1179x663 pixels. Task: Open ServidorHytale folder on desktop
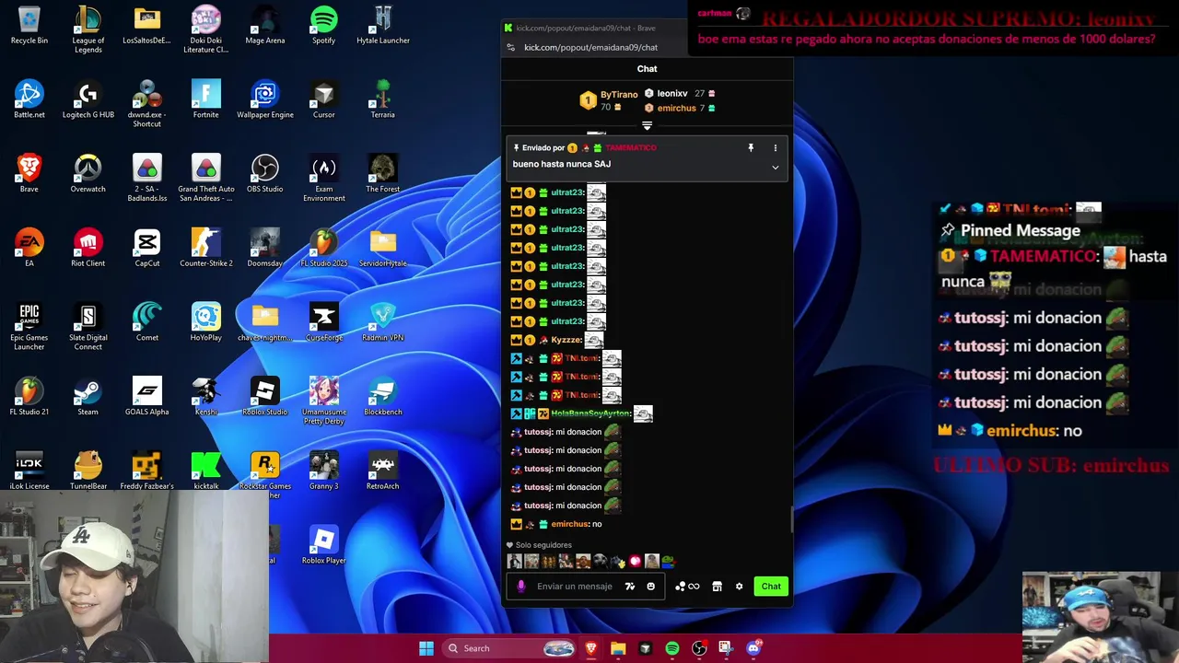point(383,248)
